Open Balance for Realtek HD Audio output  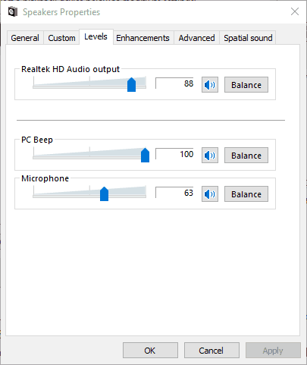246,85
